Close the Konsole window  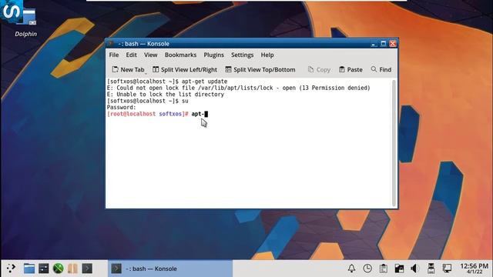(x=393, y=44)
